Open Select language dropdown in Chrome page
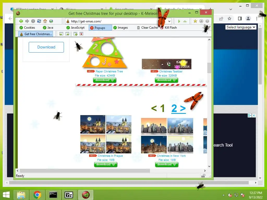267x200 pixels. tap(241, 27)
